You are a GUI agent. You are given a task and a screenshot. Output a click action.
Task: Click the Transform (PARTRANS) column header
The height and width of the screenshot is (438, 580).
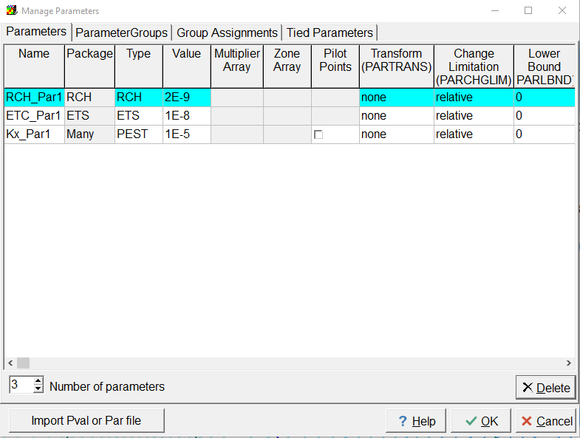click(x=397, y=66)
